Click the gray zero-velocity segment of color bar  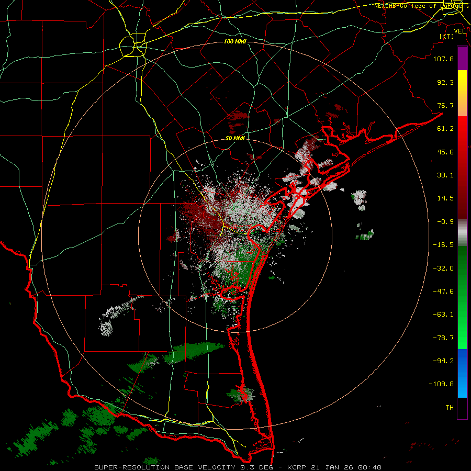pos(462,233)
